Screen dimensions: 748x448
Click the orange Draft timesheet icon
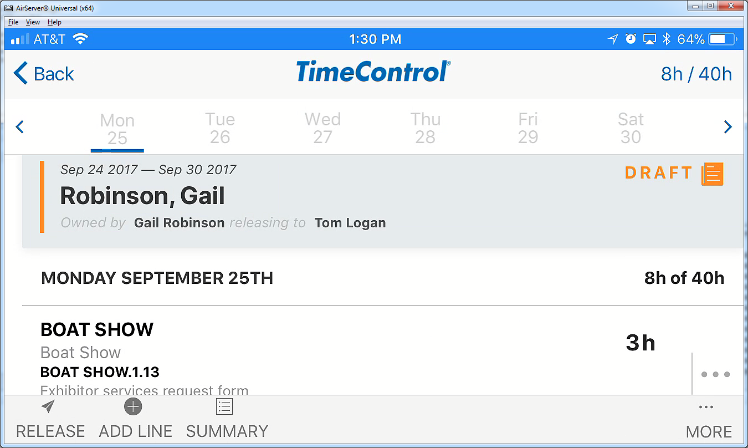pyautogui.click(x=712, y=174)
